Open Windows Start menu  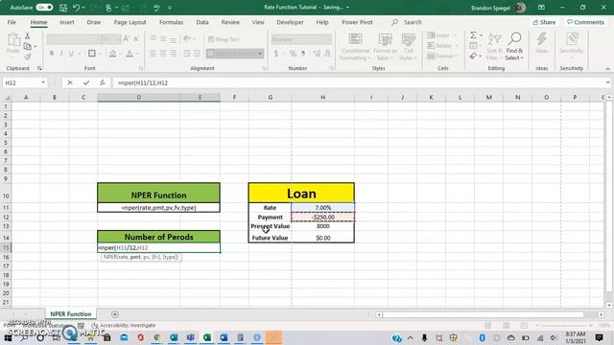click(x=8, y=337)
